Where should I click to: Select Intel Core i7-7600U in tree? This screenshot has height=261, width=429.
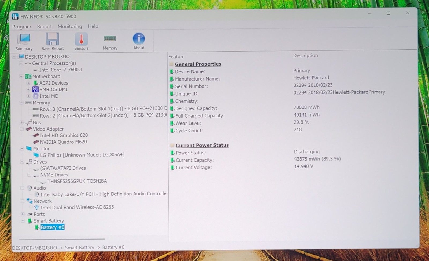[x=60, y=70]
